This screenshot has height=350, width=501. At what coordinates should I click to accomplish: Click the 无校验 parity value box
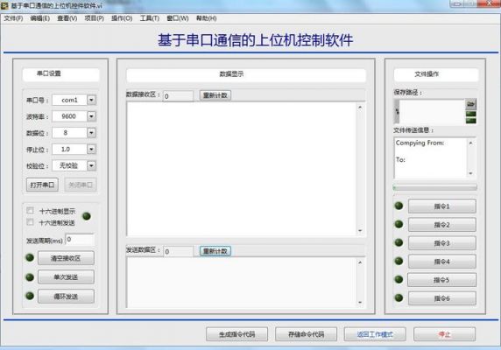pos(69,165)
